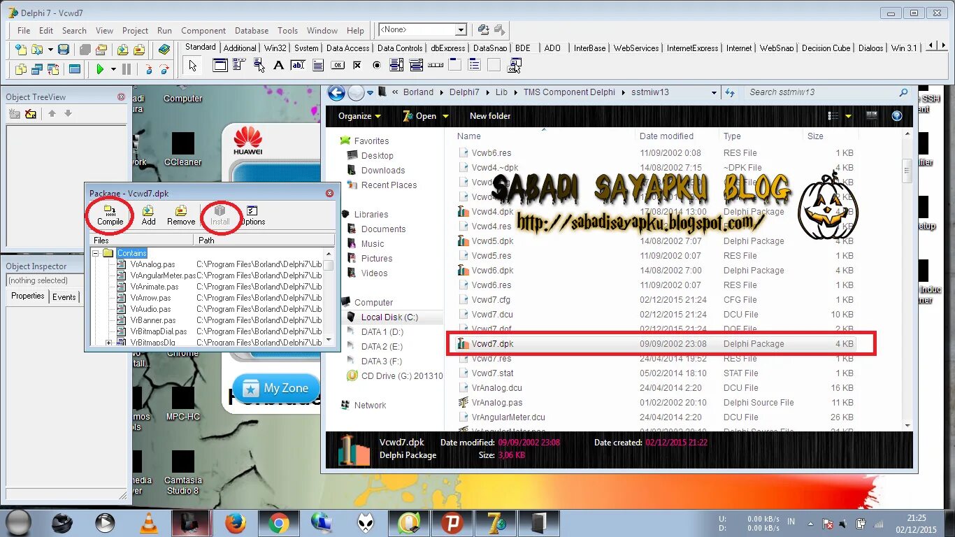Open the Organize dropdown in Explorer
This screenshot has width=955, height=537.
click(x=359, y=116)
